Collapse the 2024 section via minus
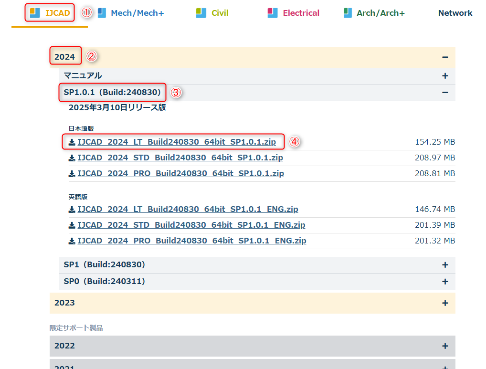The image size is (486, 369). [x=445, y=57]
